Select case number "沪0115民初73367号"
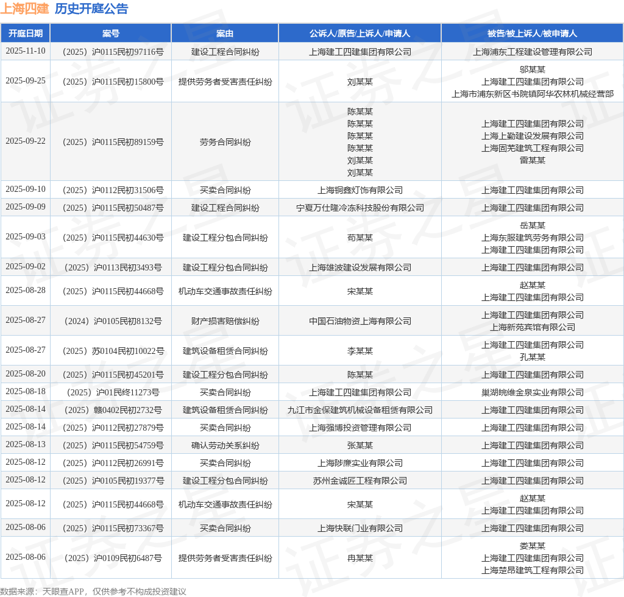624x597 pixels. coord(113,528)
